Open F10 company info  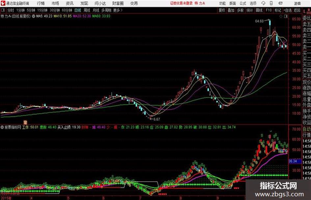(x=269, y=10)
